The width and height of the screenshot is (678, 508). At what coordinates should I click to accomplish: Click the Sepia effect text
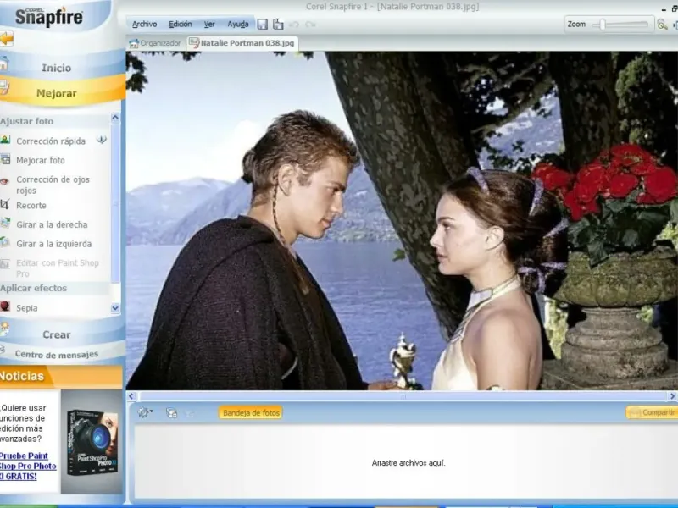(27, 308)
